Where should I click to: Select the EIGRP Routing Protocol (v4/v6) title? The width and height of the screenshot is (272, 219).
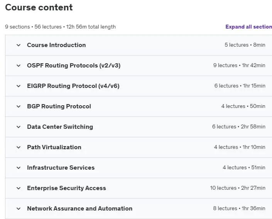click(x=73, y=86)
